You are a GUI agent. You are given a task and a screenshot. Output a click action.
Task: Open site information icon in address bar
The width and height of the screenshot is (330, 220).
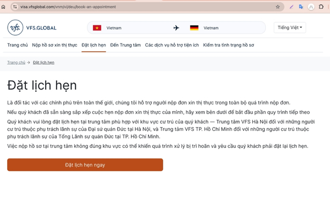pyautogui.click(x=15, y=7)
